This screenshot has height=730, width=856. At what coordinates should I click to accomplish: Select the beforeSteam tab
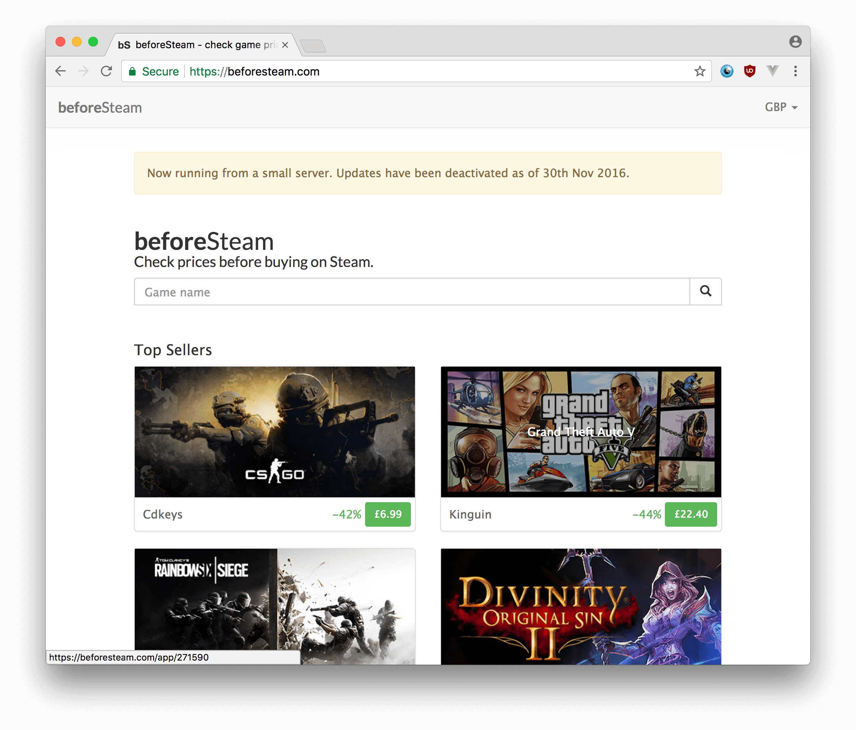coord(203,45)
